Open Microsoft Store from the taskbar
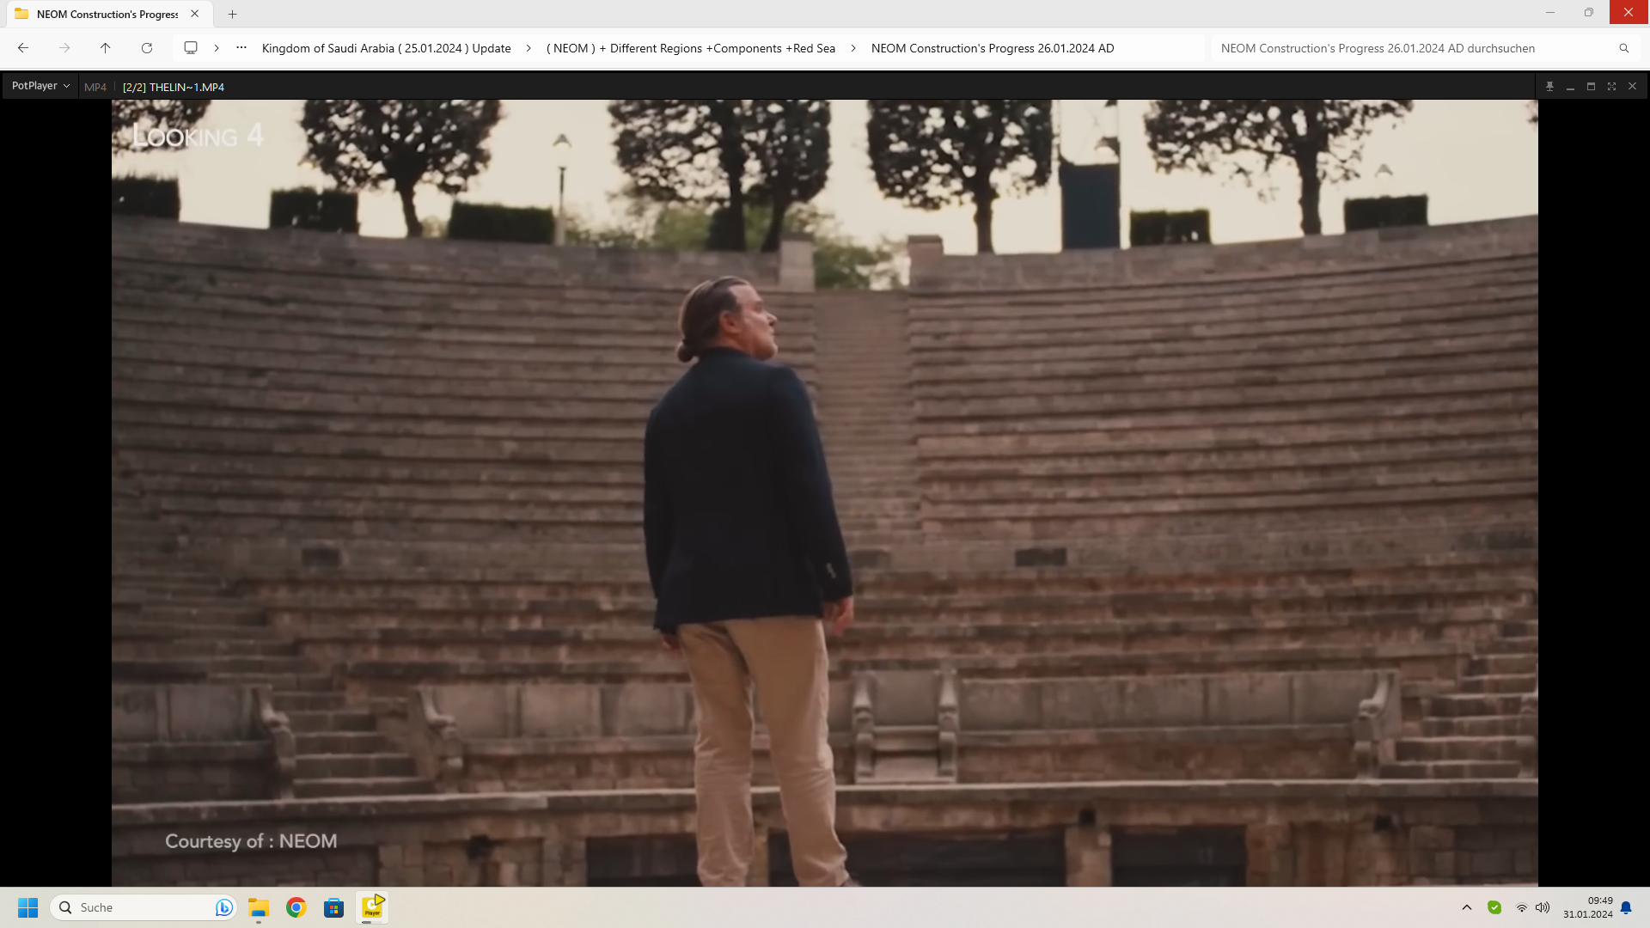This screenshot has width=1650, height=928. pyautogui.click(x=334, y=907)
